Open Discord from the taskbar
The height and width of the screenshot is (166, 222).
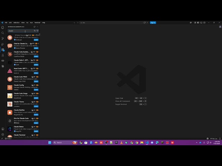(152, 143)
